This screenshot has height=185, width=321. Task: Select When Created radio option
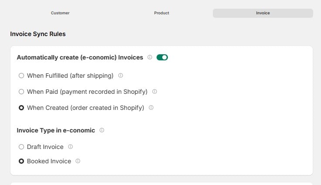click(x=21, y=108)
